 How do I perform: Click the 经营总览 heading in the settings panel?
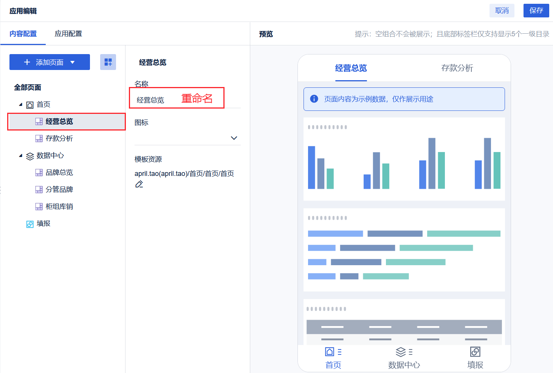(153, 62)
